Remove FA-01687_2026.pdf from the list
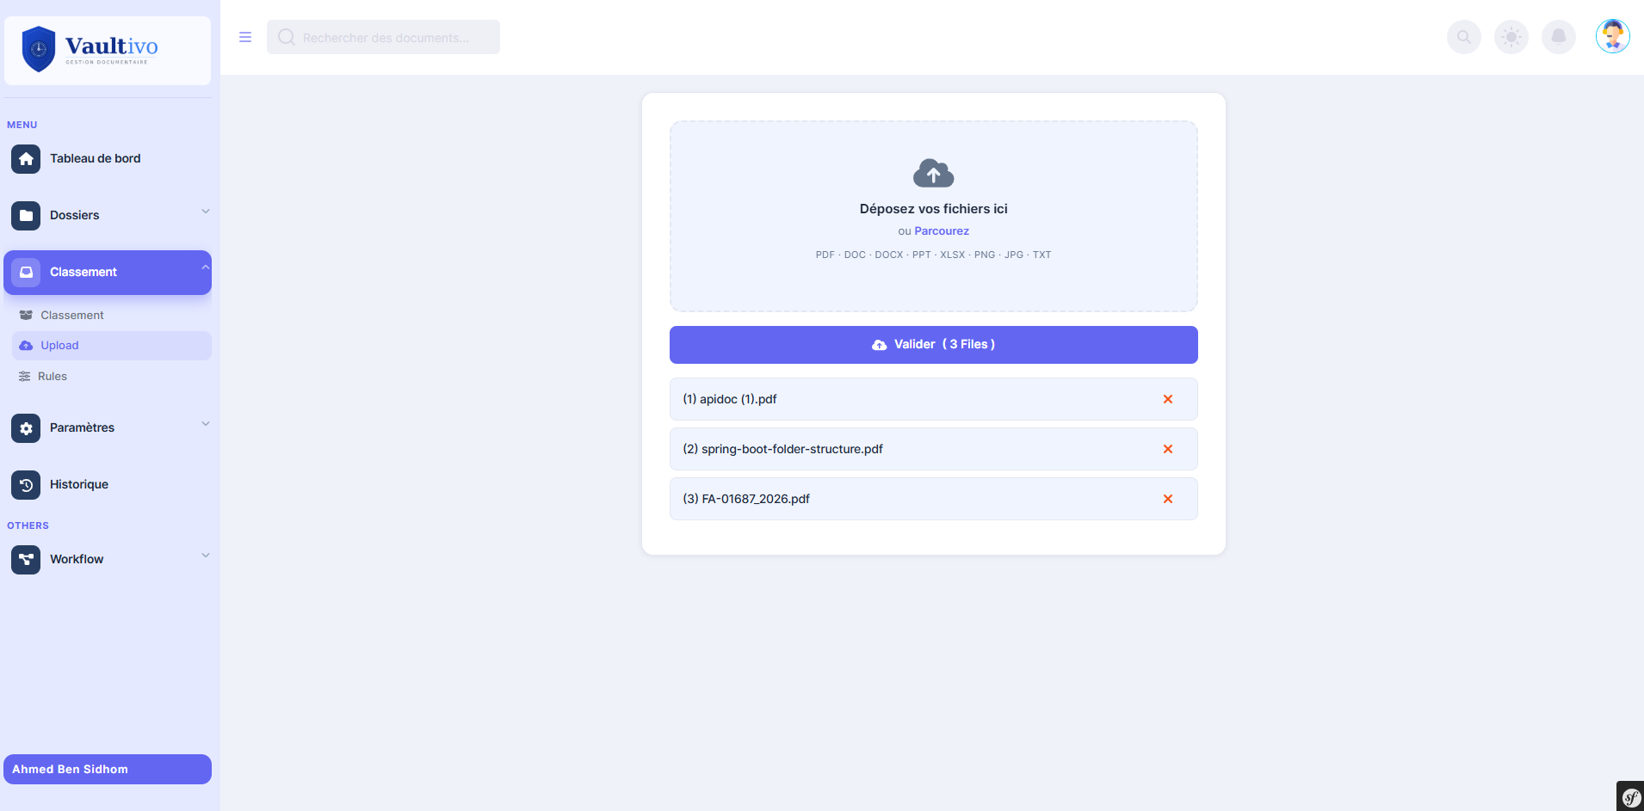 click(x=1168, y=499)
